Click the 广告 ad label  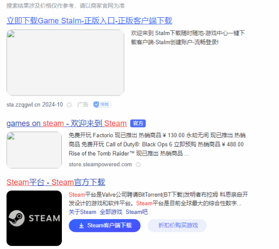[x=83, y=105]
